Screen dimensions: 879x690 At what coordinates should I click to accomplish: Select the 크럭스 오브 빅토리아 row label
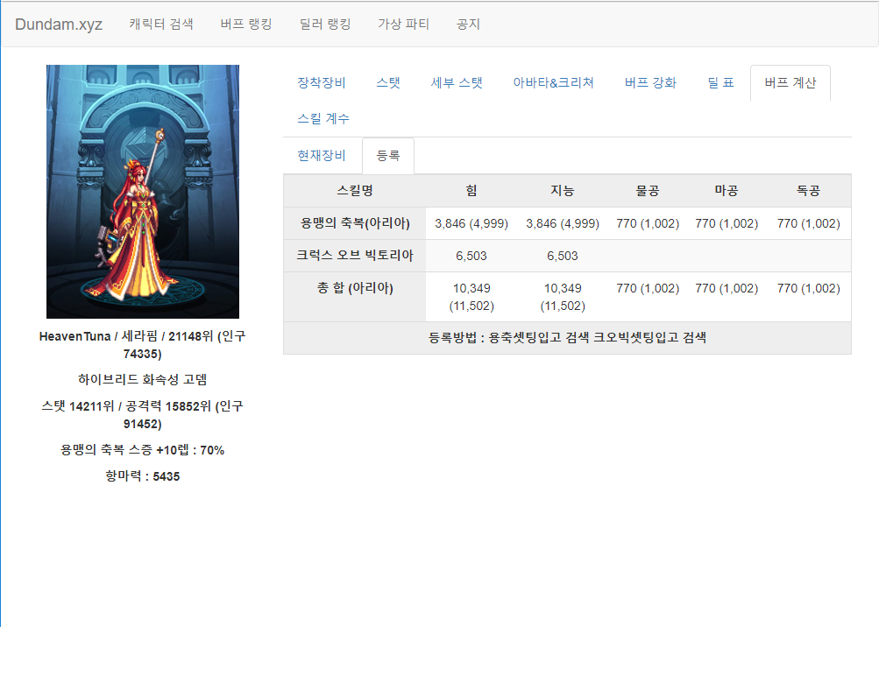tap(354, 256)
